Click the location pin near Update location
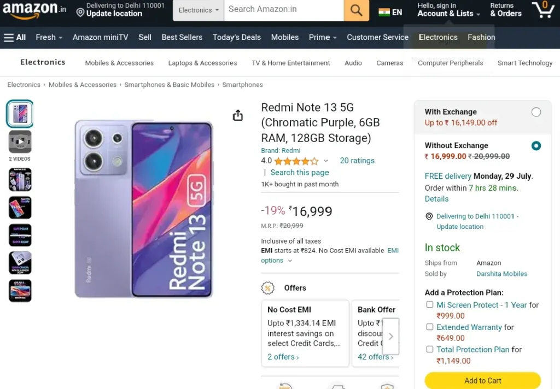The height and width of the screenshot is (389, 560). coord(80,13)
